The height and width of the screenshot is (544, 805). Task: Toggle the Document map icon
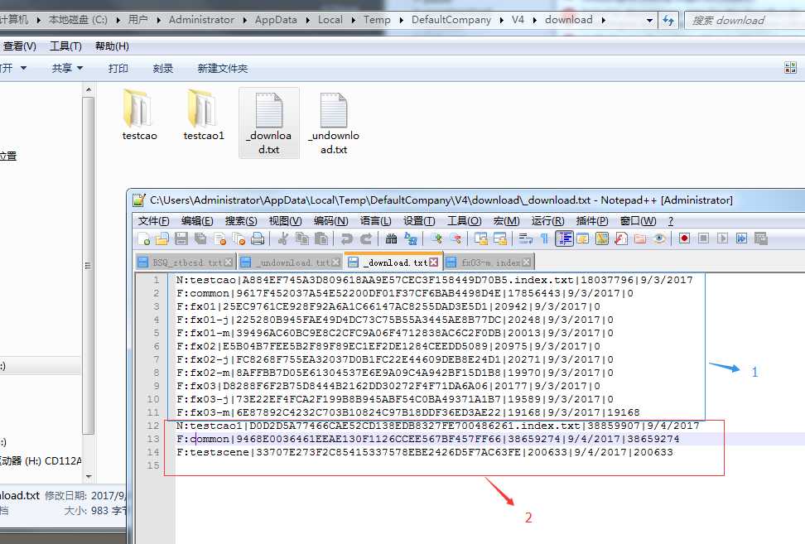(602, 238)
